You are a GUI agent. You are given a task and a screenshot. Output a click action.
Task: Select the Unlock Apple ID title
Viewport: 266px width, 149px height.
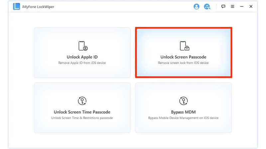(x=82, y=57)
